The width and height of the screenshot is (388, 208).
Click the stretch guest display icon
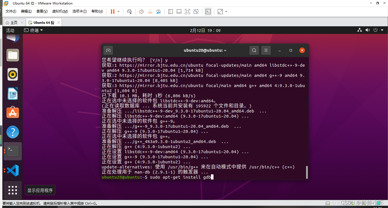coord(220,12)
